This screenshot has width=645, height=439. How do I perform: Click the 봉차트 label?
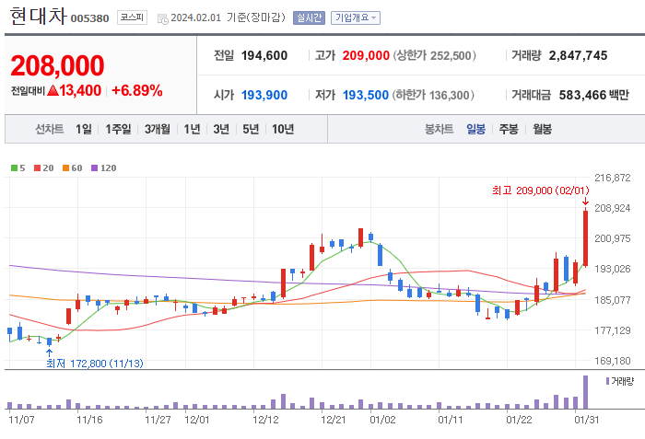439,129
